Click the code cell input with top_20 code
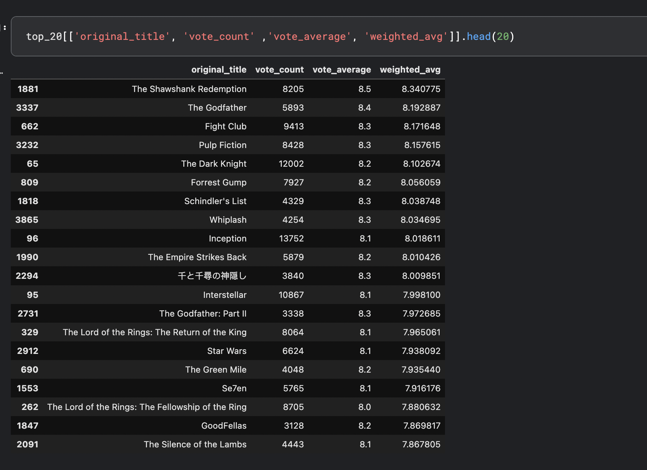 click(x=329, y=36)
